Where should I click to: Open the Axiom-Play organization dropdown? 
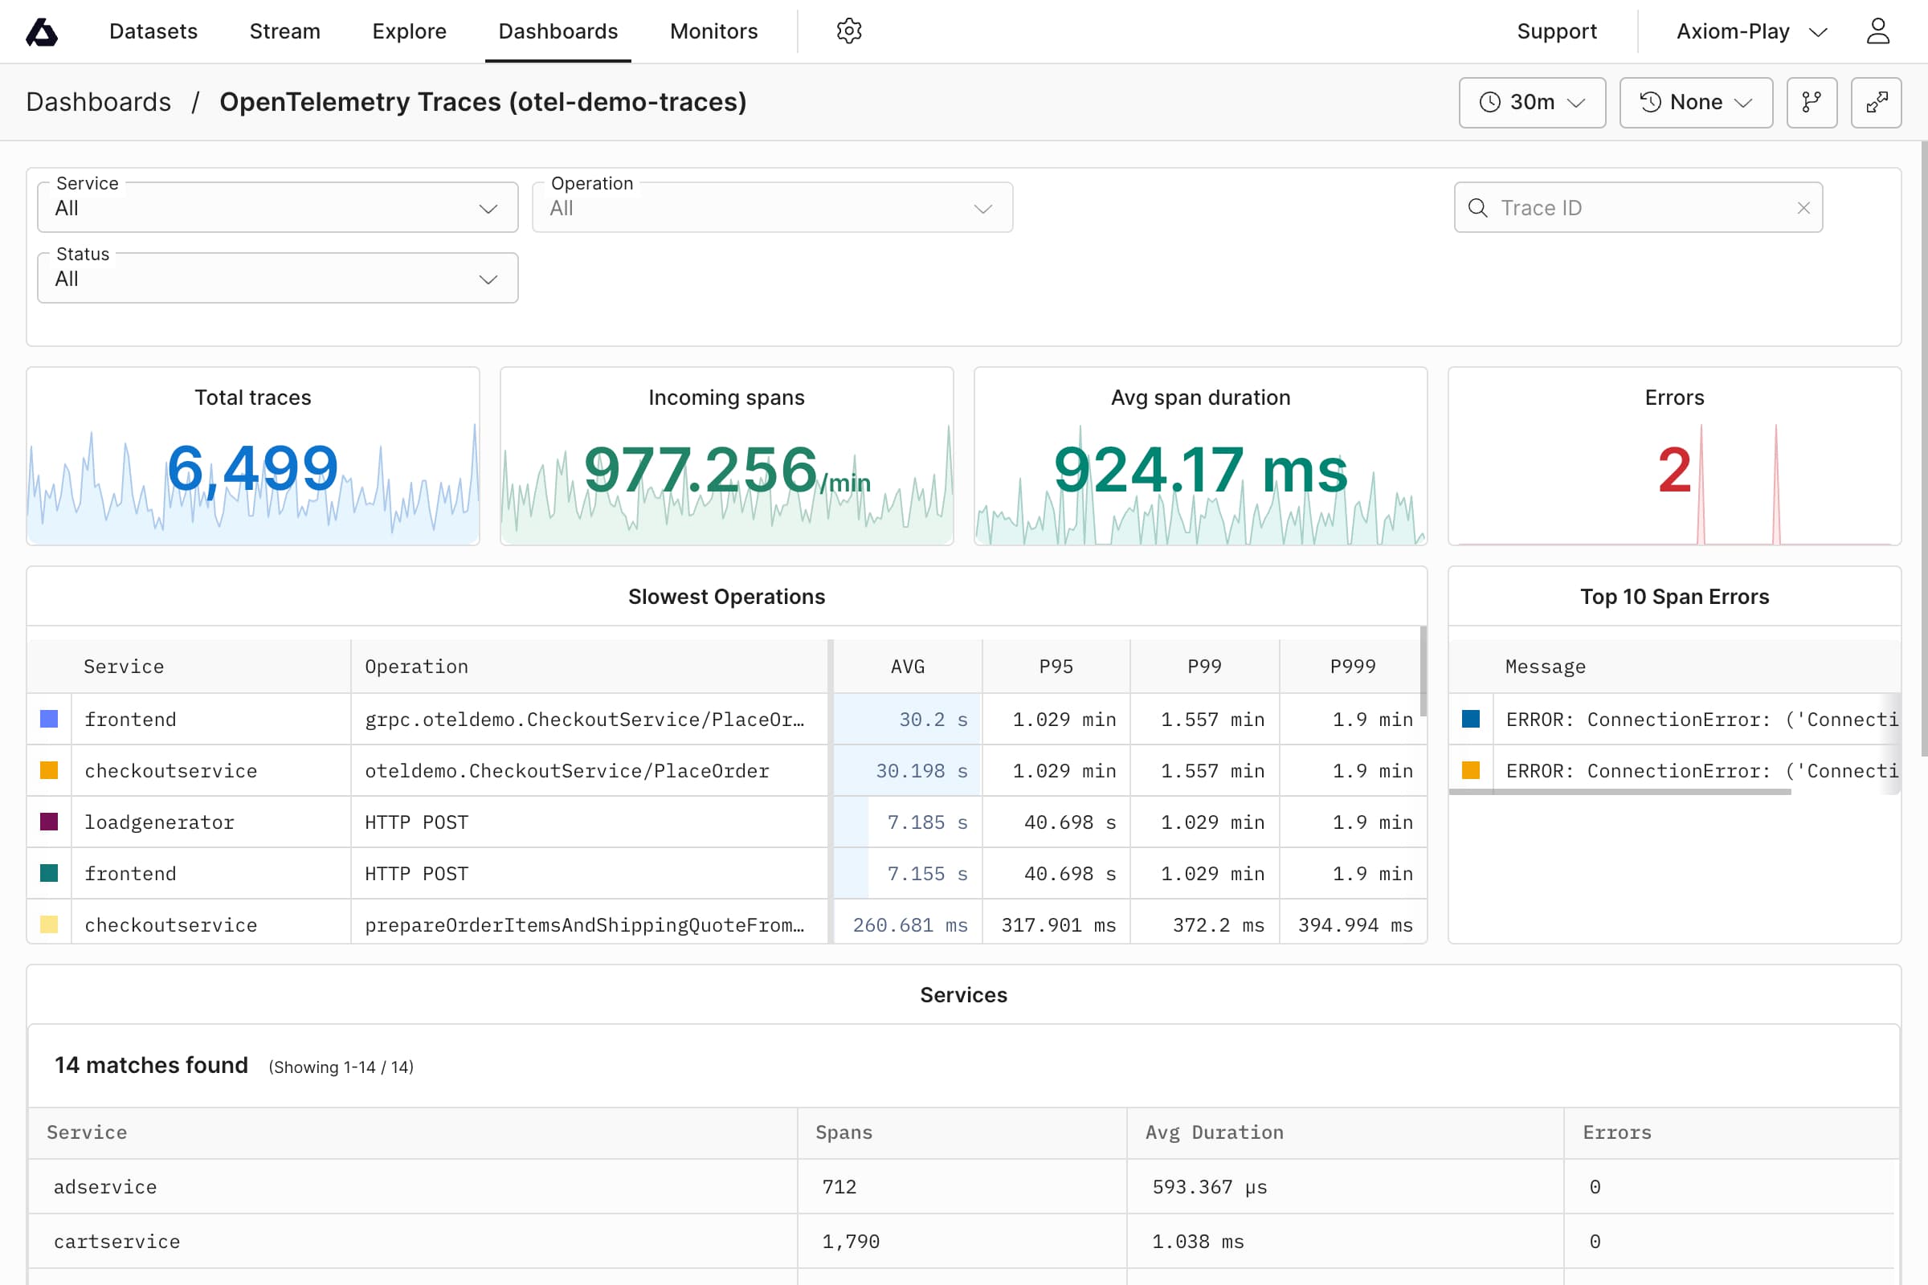coord(1751,31)
